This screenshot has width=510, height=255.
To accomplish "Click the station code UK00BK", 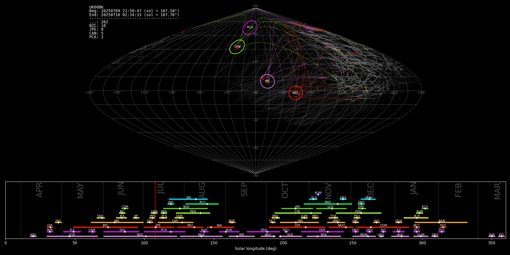I will tap(96, 7).
